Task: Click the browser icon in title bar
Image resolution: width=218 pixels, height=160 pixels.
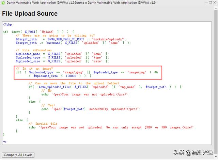Action: [x=3, y=3]
